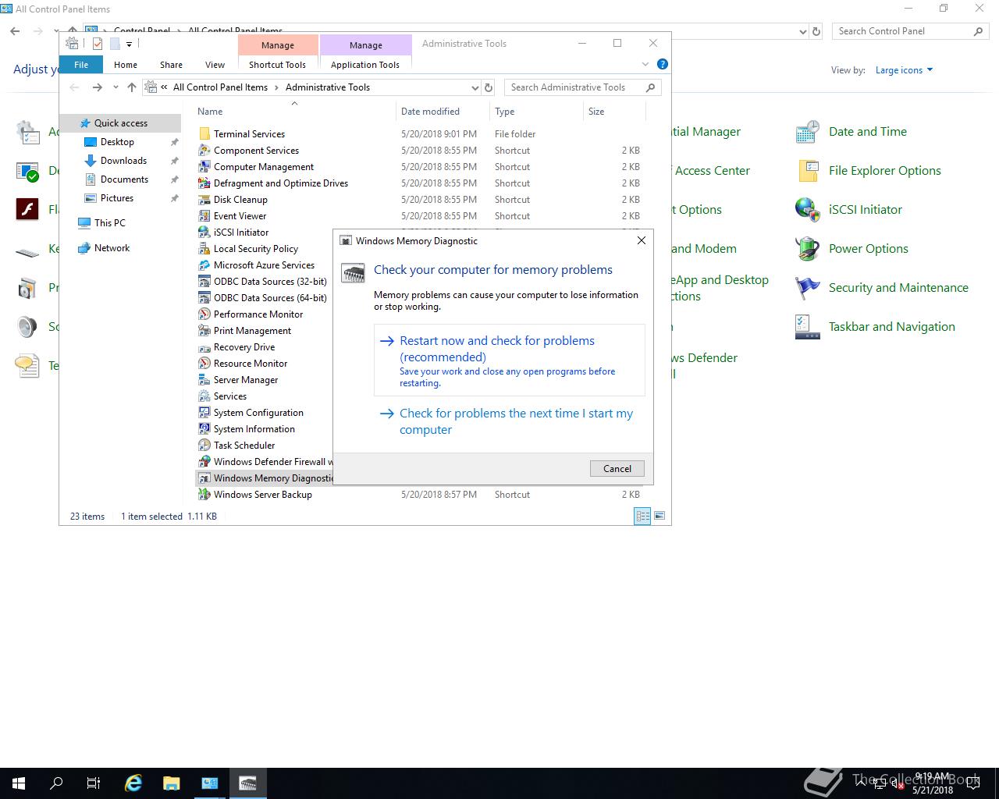Image resolution: width=999 pixels, height=799 pixels.
Task: Open Power Options in Control Panel
Action: (x=868, y=249)
